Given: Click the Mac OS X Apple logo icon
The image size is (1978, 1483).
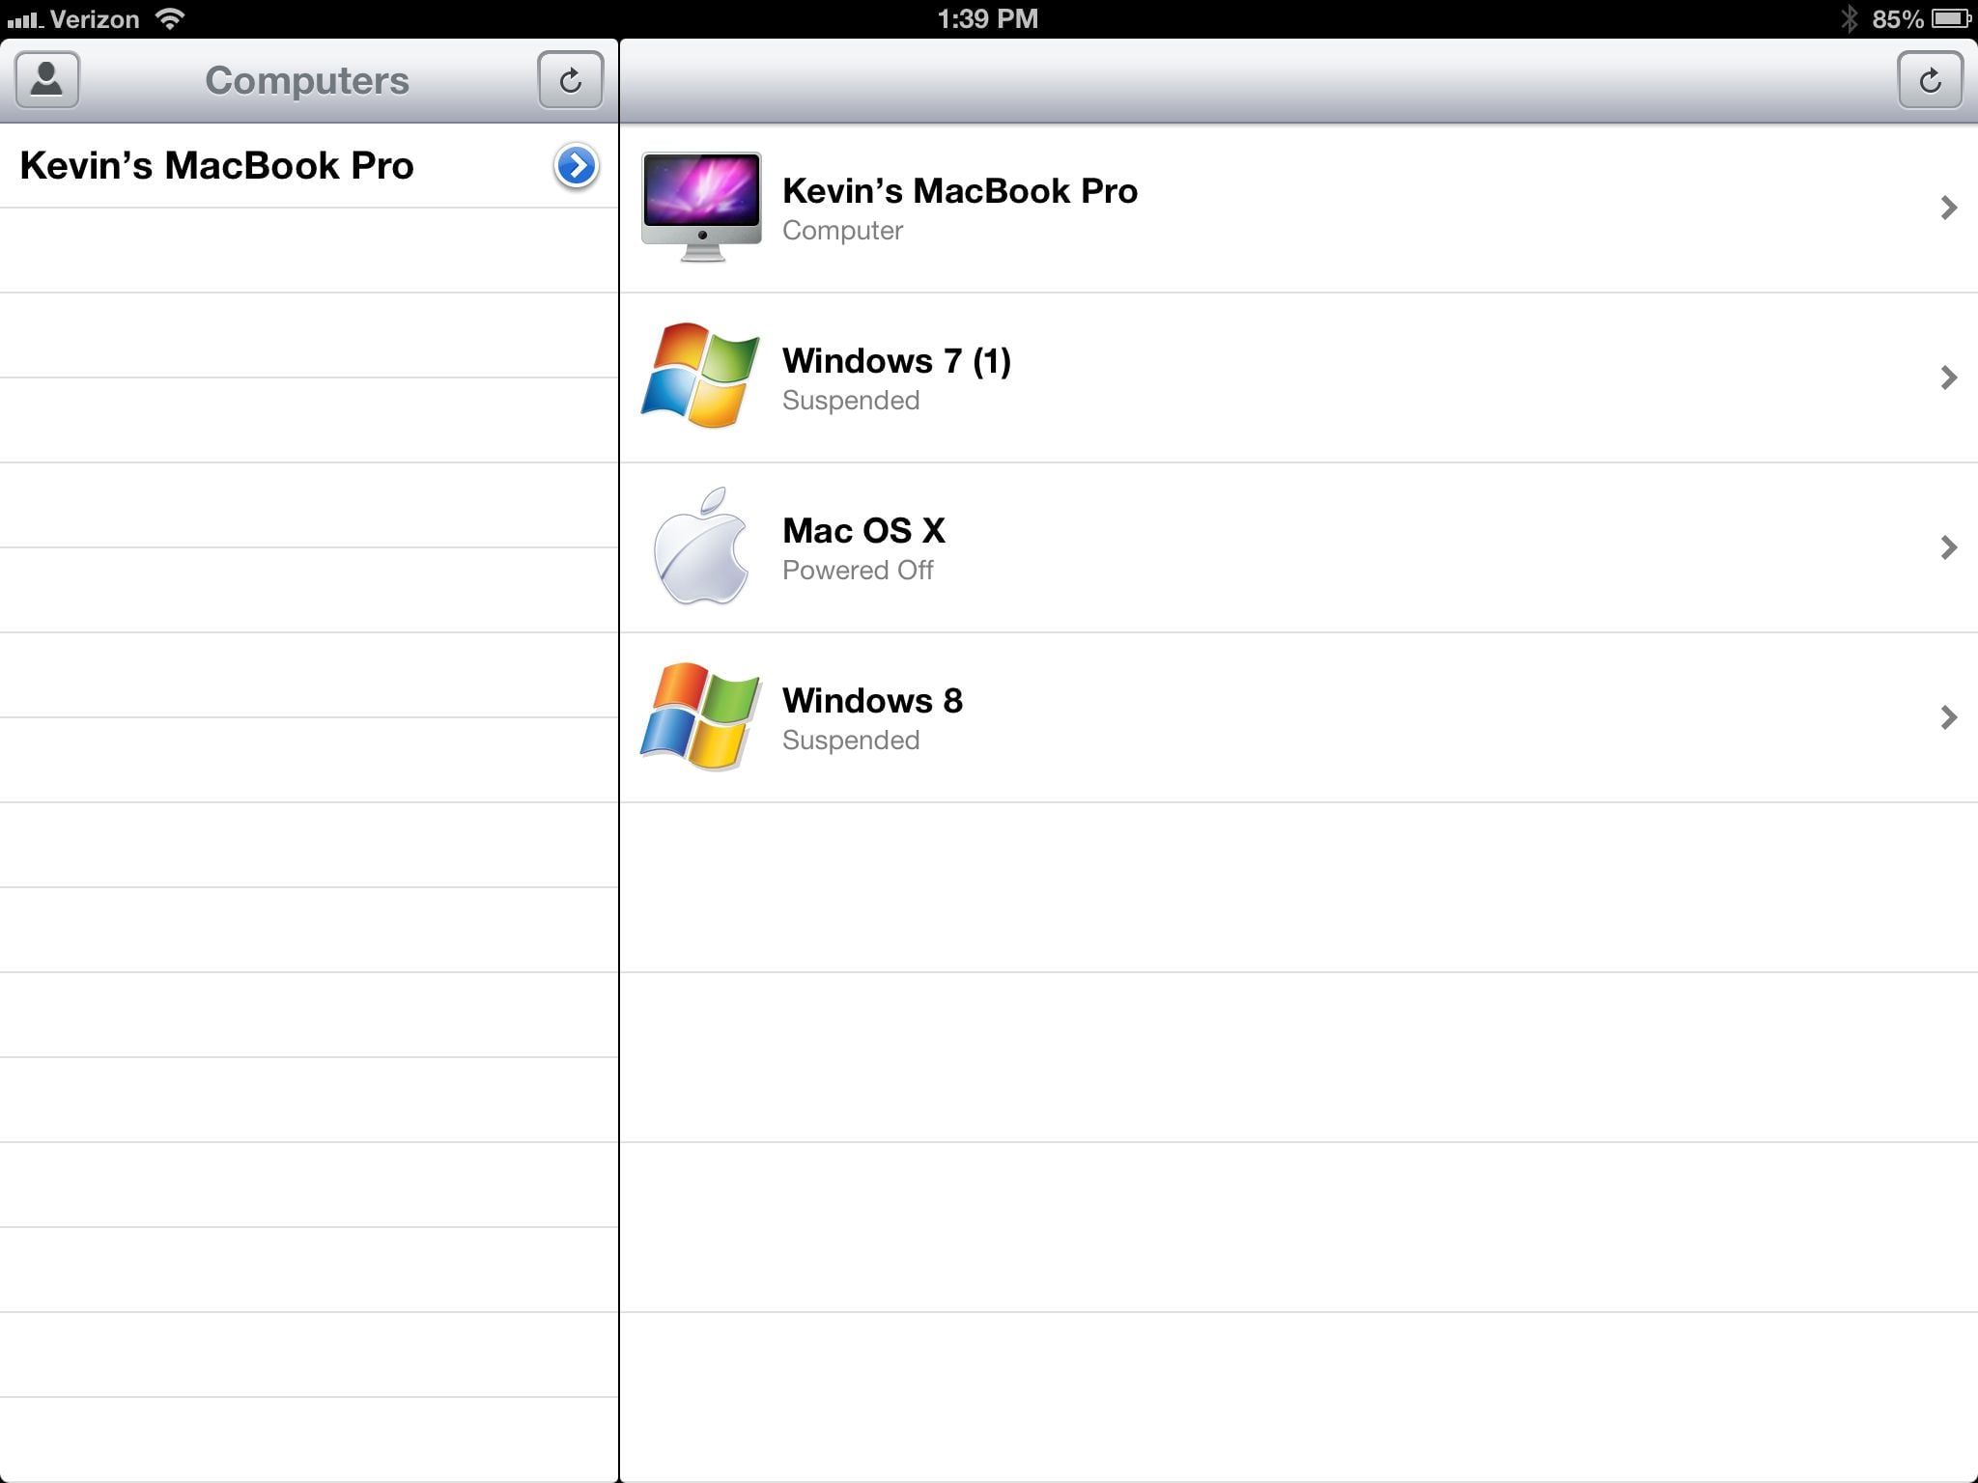Looking at the screenshot, I should point(701,546).
